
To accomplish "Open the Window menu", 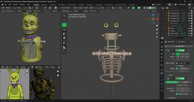I will click(x=22, y=5).
